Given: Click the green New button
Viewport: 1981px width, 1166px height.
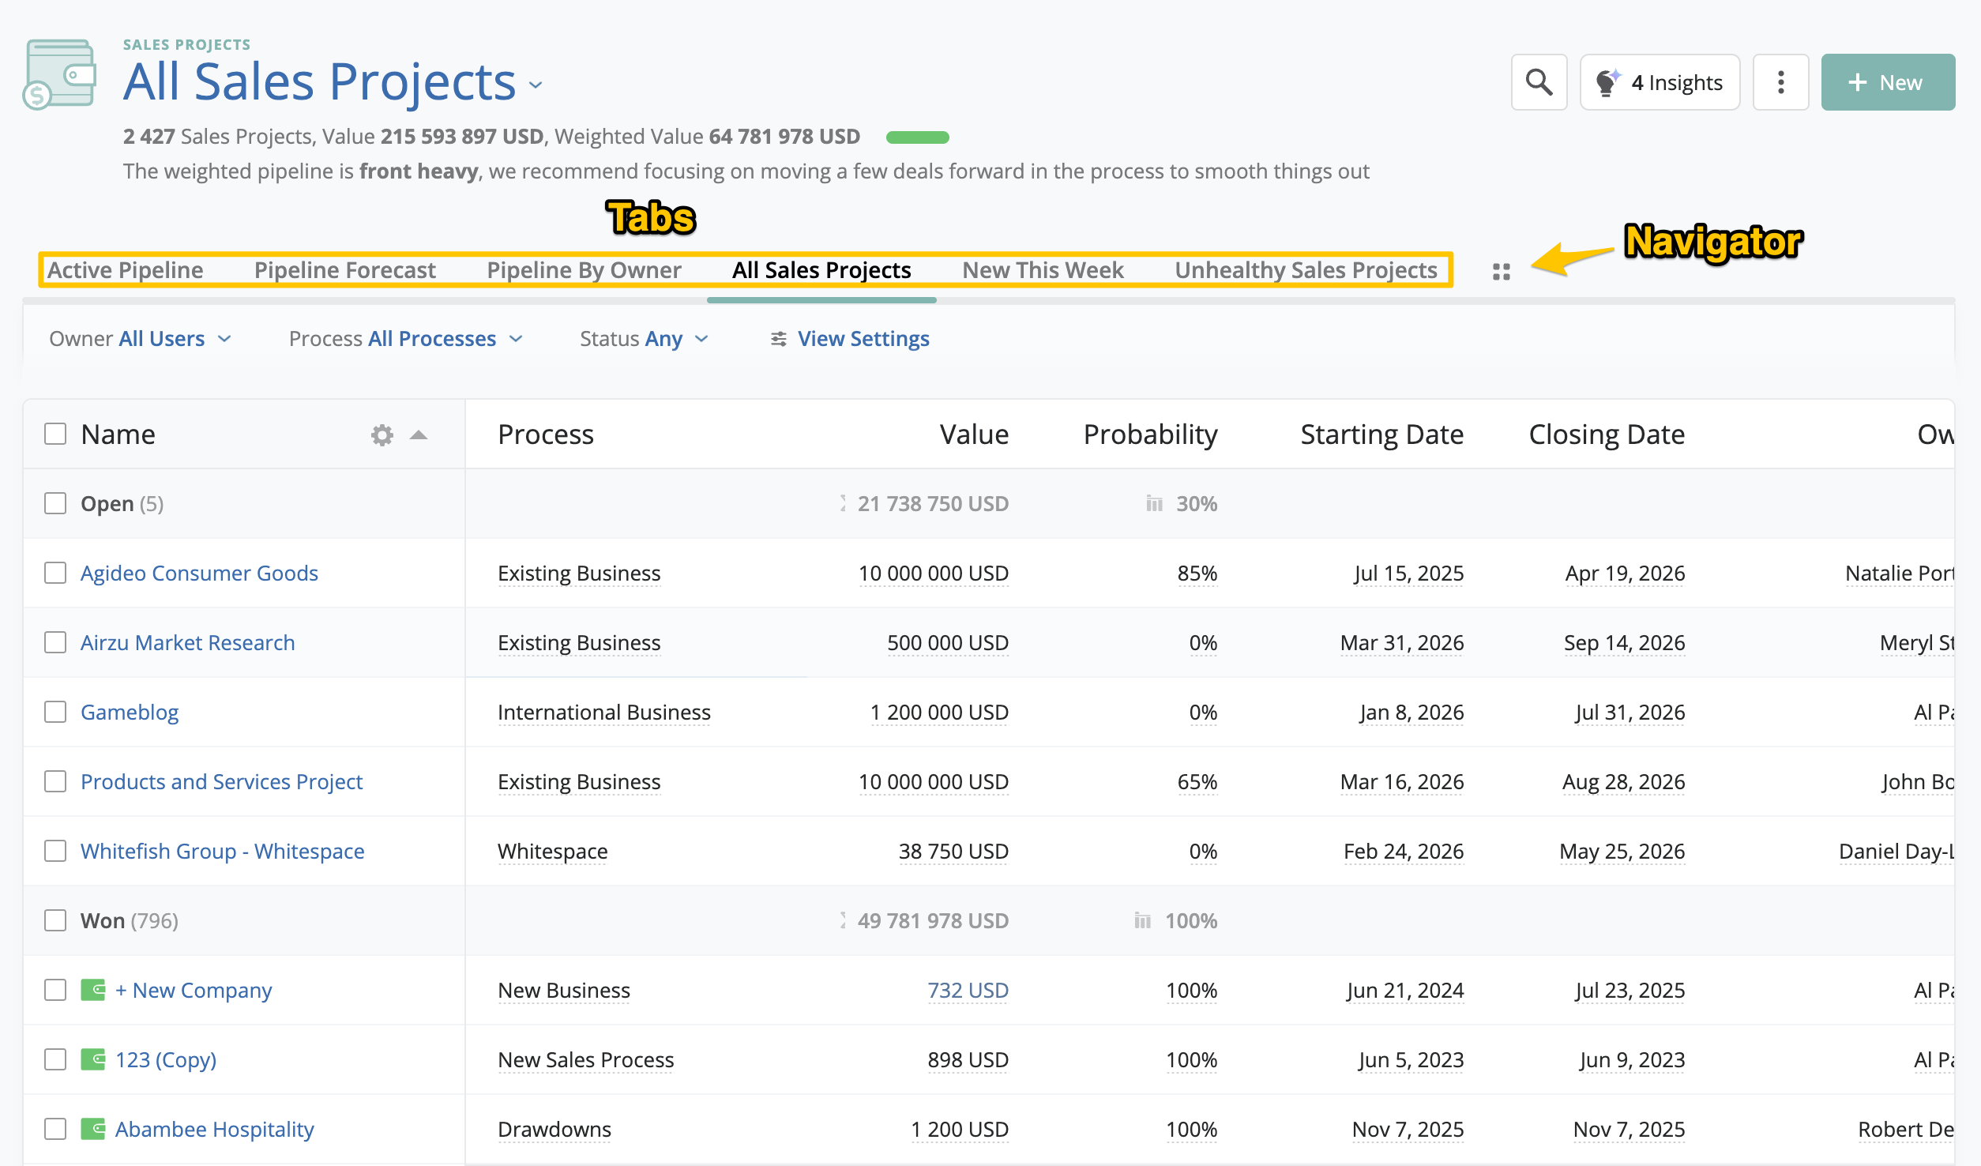Looking at the screenshot, I should 1887,82.
